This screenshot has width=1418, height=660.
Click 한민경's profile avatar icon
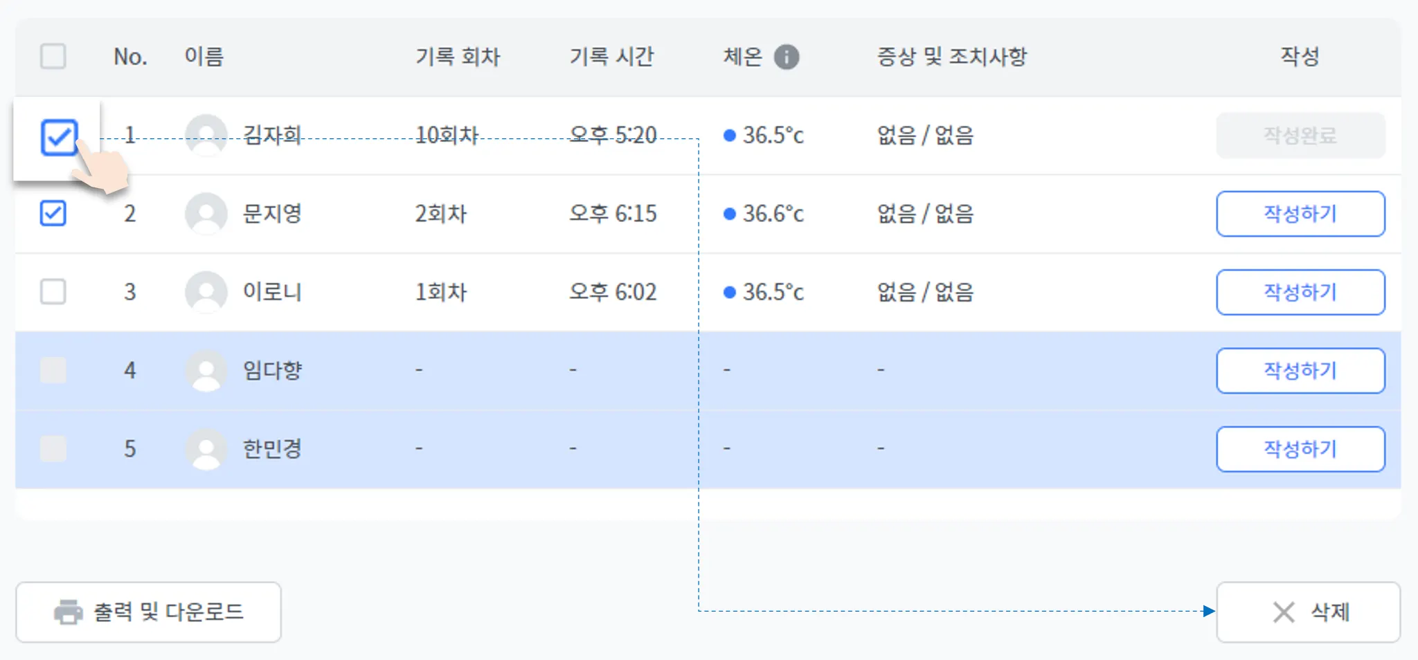tap(206, 449)
